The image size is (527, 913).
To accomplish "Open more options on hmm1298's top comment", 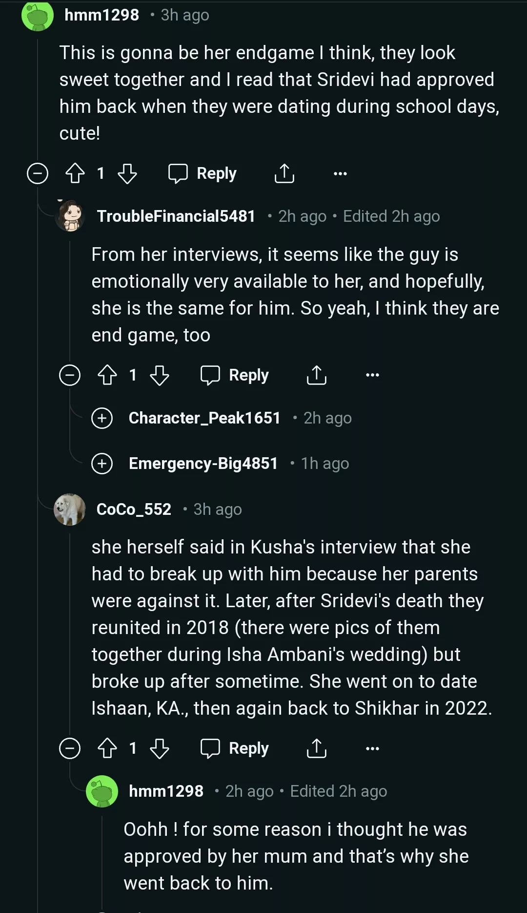I will point(340,173).
